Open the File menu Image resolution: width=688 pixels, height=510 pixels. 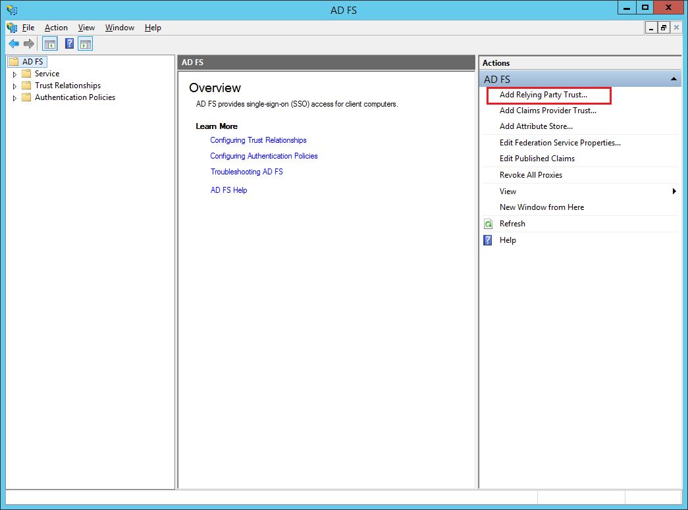click(x=28, y=28)
